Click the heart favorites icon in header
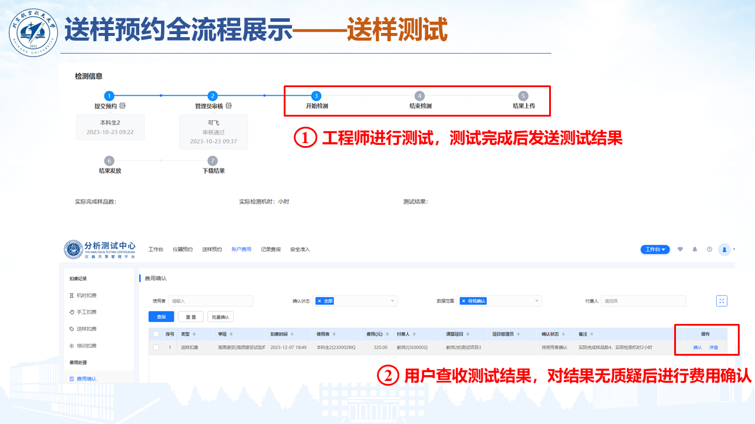755x424 pixels. (x=680, y=249)
